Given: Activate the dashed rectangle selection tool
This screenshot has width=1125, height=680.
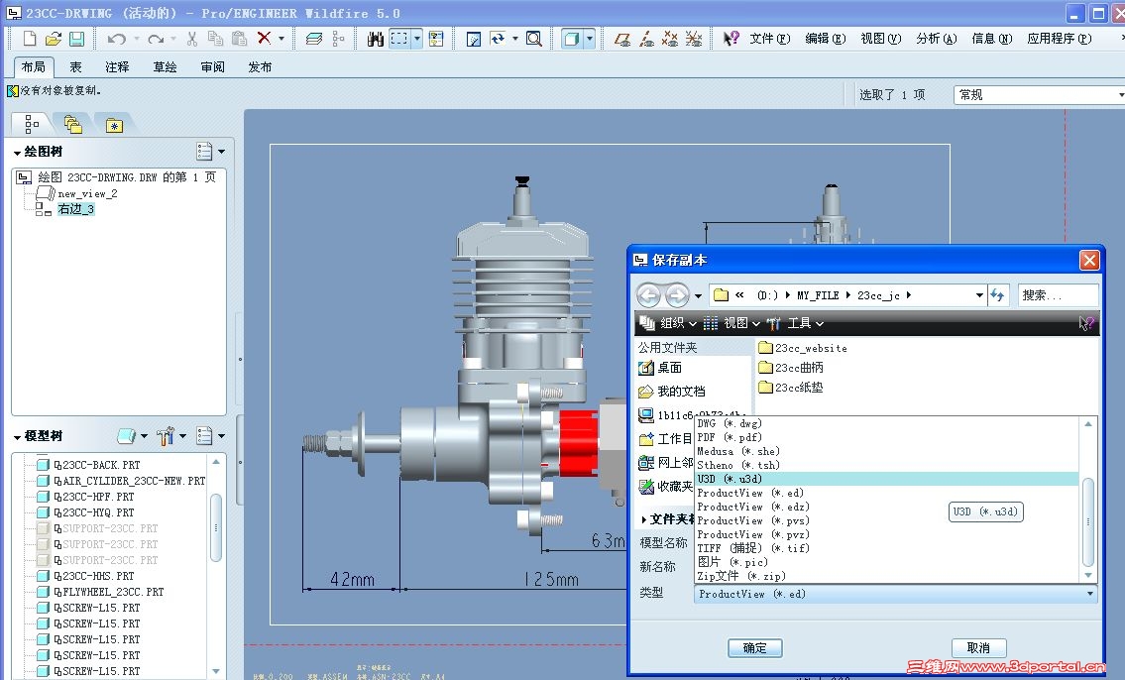Looking at the screenshot, I should coord(398,39).
